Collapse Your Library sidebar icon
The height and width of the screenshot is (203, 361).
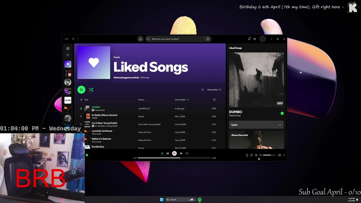68,48
